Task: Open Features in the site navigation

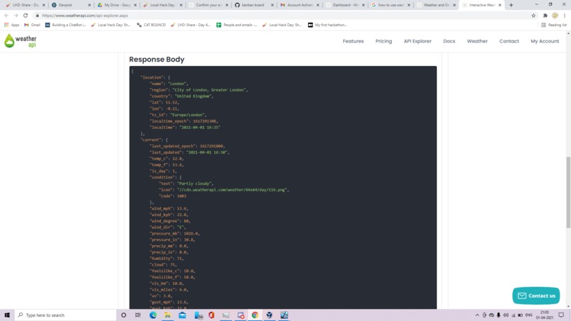Action: pos(353,41)
